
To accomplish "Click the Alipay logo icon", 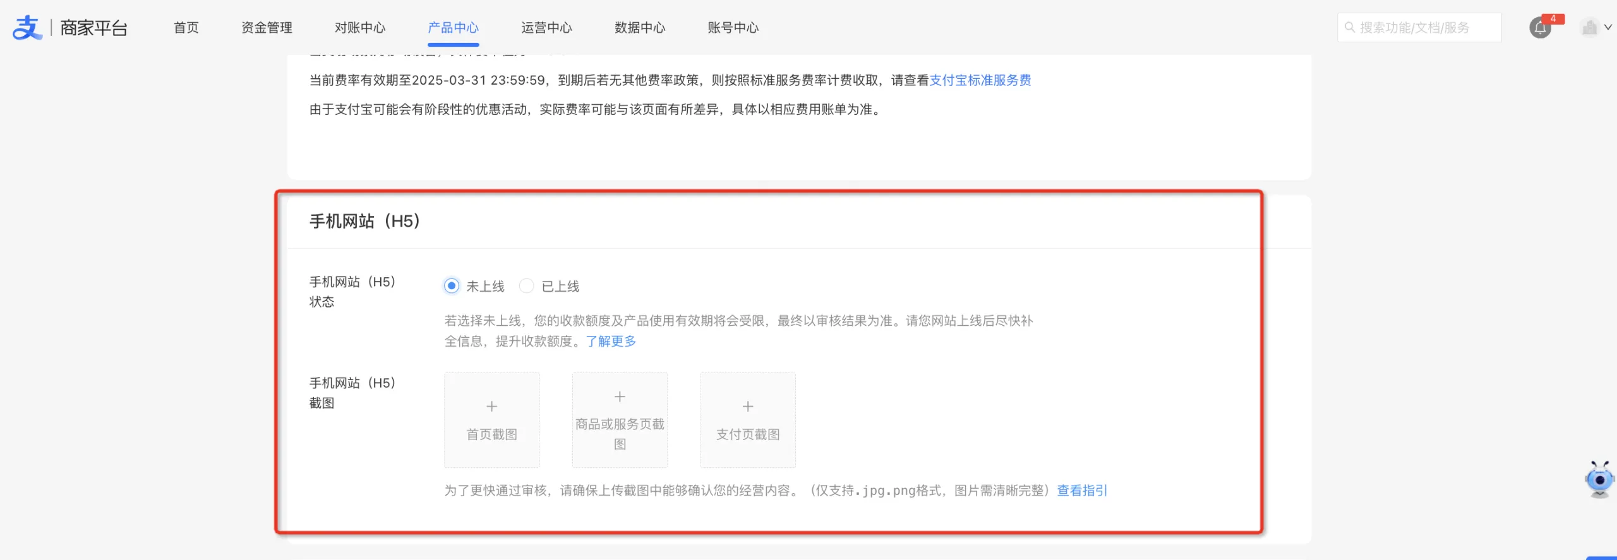I will pos(27,28).
